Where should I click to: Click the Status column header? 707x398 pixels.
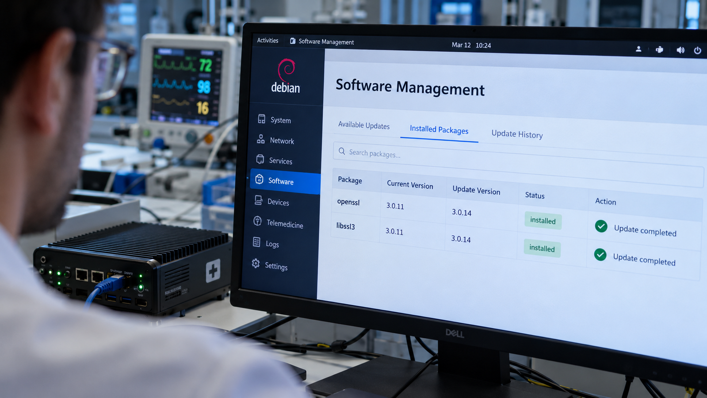pyautogui.click(x=535, y=195)
